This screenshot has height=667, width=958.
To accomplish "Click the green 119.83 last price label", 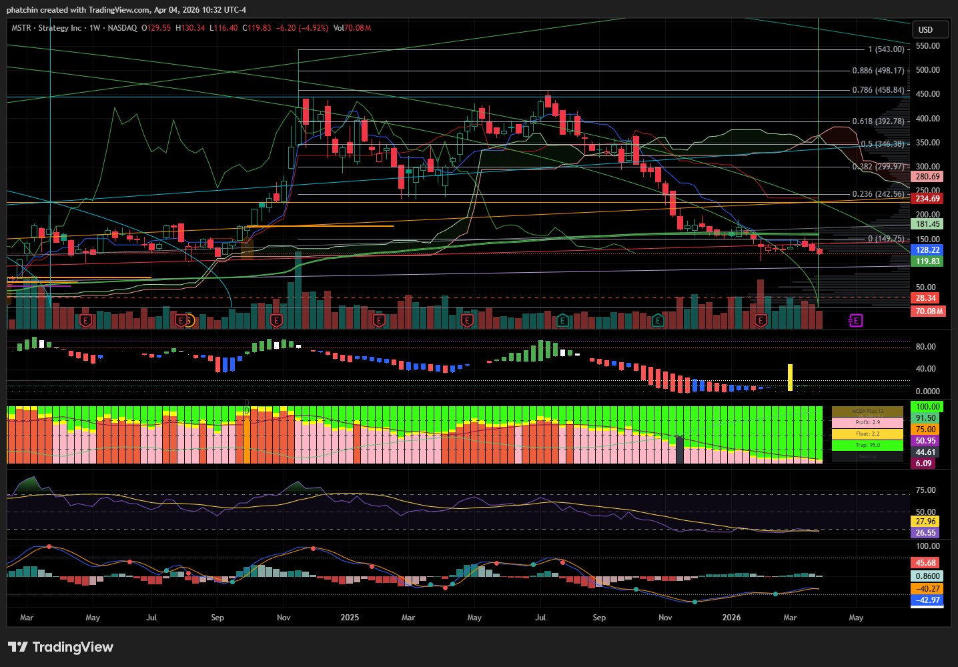I will (927, 261).
